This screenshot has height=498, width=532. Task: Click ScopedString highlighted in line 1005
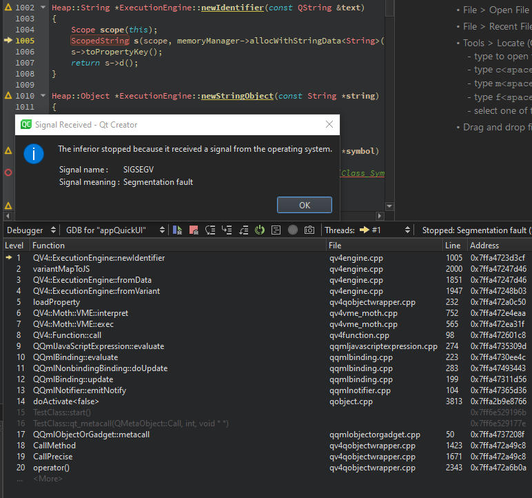pyautogui.click(x=100, y=41)
